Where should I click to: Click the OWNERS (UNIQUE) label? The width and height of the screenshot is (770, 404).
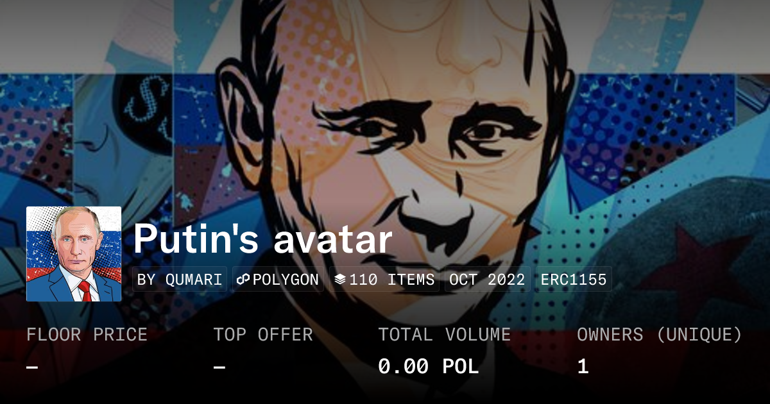pyautogui.click(x=660, y=335)
